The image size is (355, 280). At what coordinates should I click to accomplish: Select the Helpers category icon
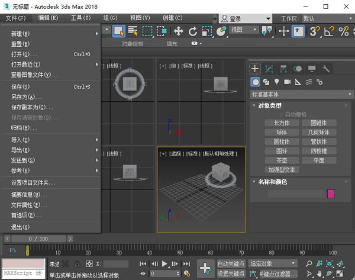(298, 82)
